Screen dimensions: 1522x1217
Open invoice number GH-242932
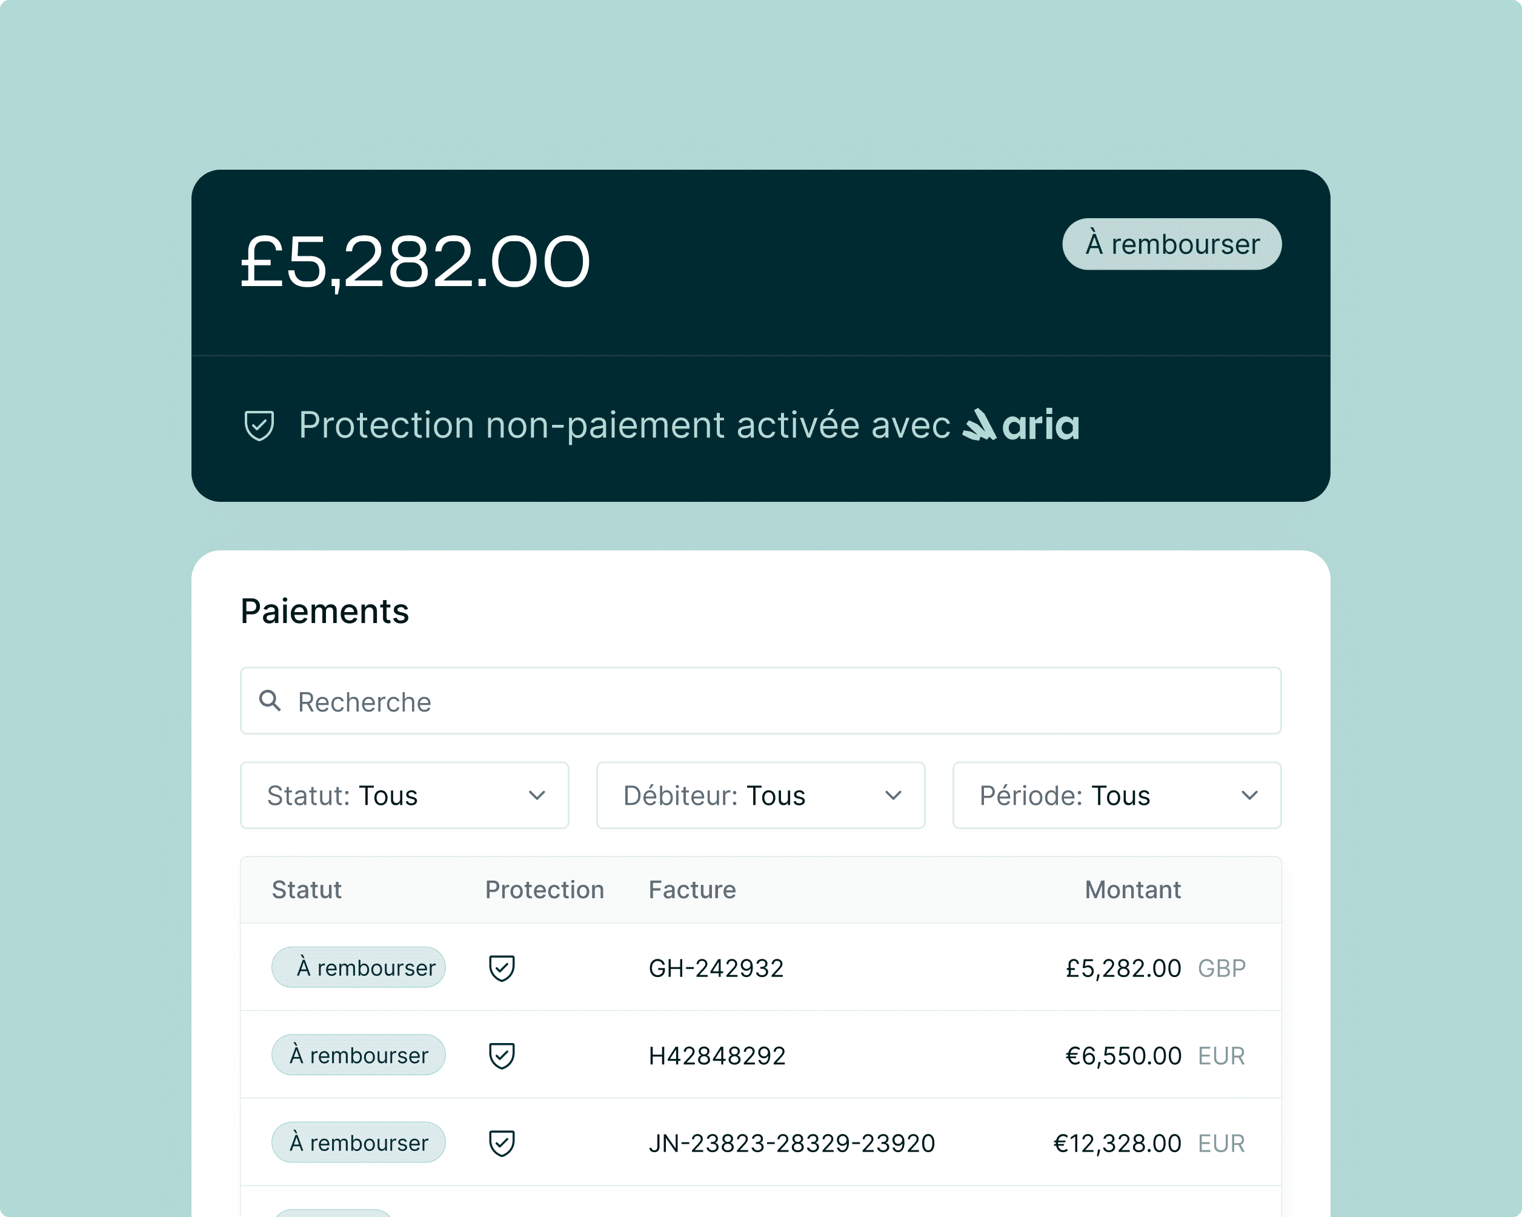716,969
